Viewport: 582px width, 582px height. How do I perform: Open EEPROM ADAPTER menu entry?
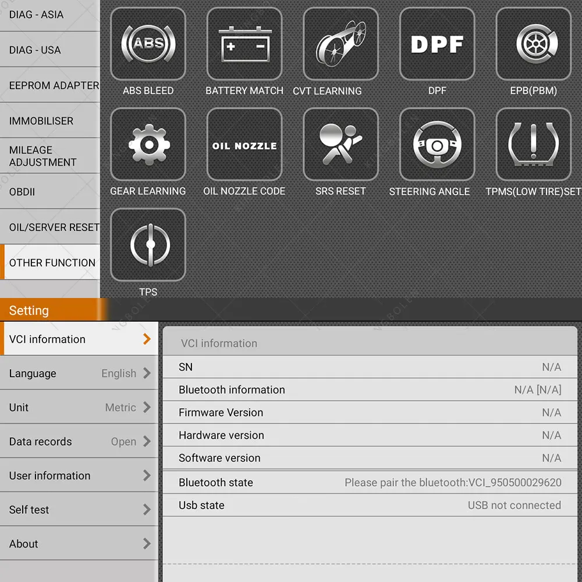click(49, 85)
